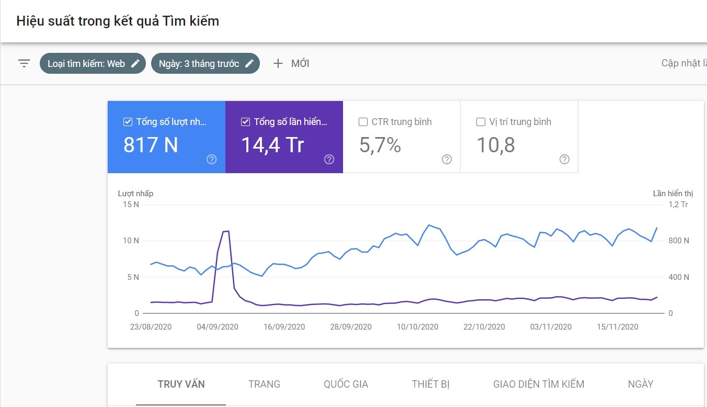Viewport: 707px width, 407px height.
Task: Click the 16/09/2020 date axis label
Action: coord(284,327)
